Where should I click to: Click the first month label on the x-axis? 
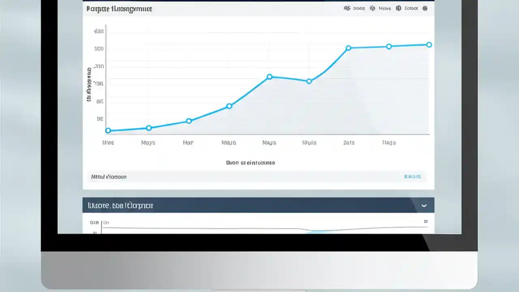pos(108,143)
